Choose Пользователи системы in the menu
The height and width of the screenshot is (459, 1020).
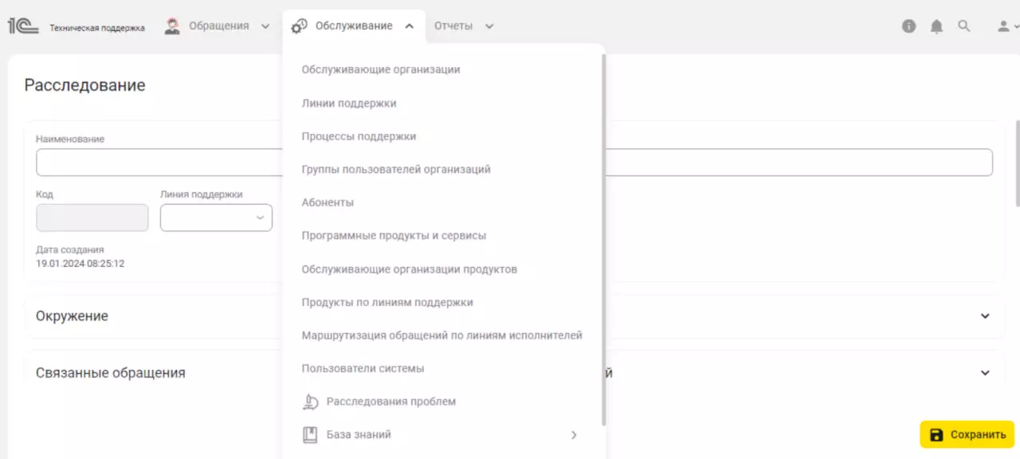pyautogui.click(x=362, y=368)
